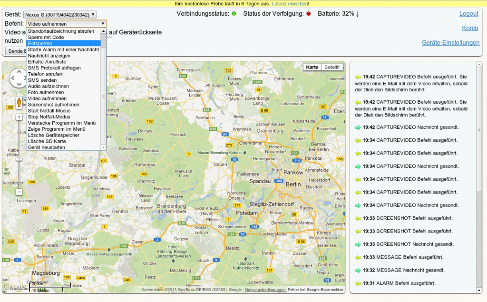
Task: Click the Street View pegman icon
Action: point(19,102)
